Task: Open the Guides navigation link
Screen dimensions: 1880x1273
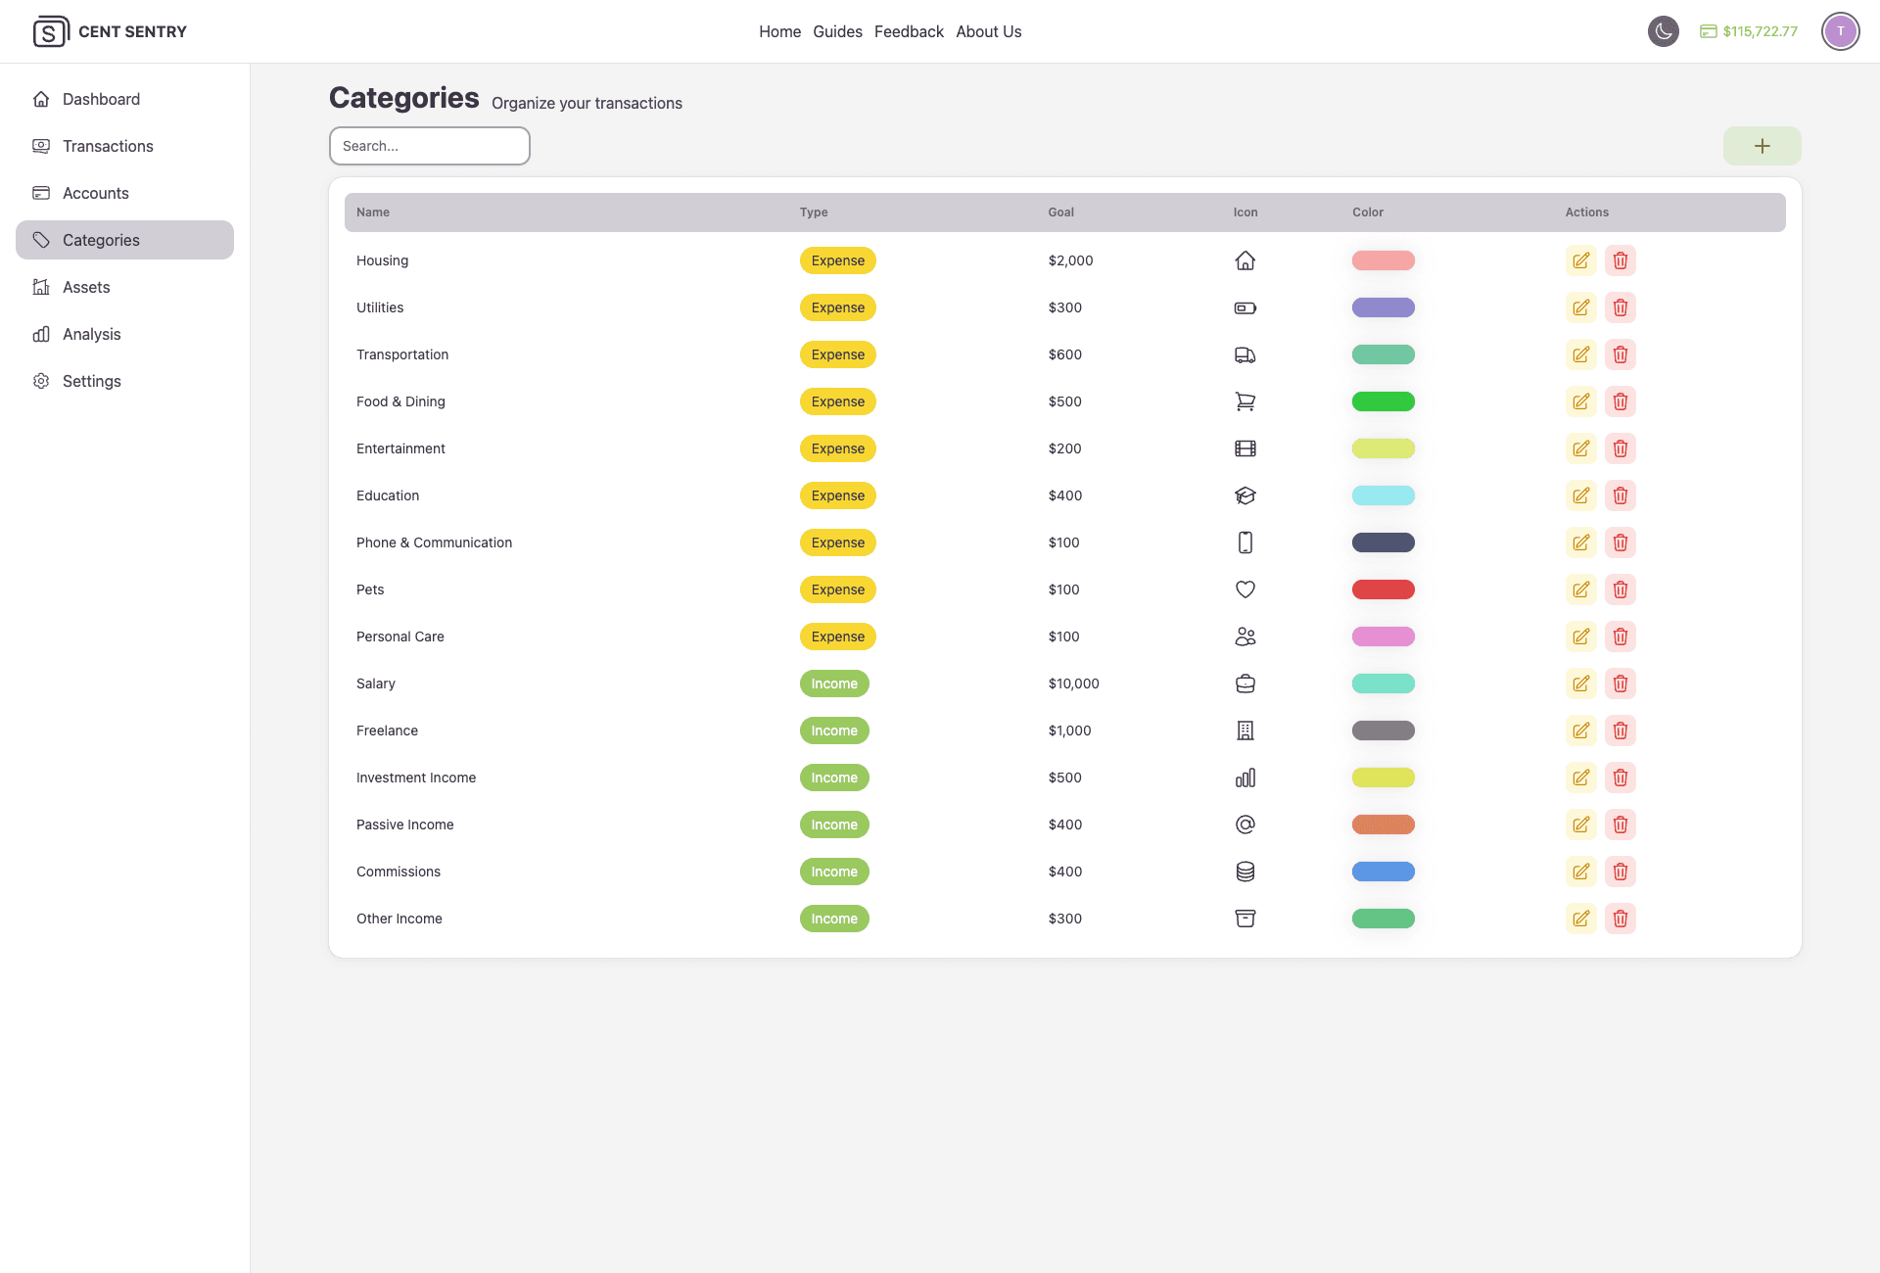Action: pyautogui.click(x=837, y=31)
